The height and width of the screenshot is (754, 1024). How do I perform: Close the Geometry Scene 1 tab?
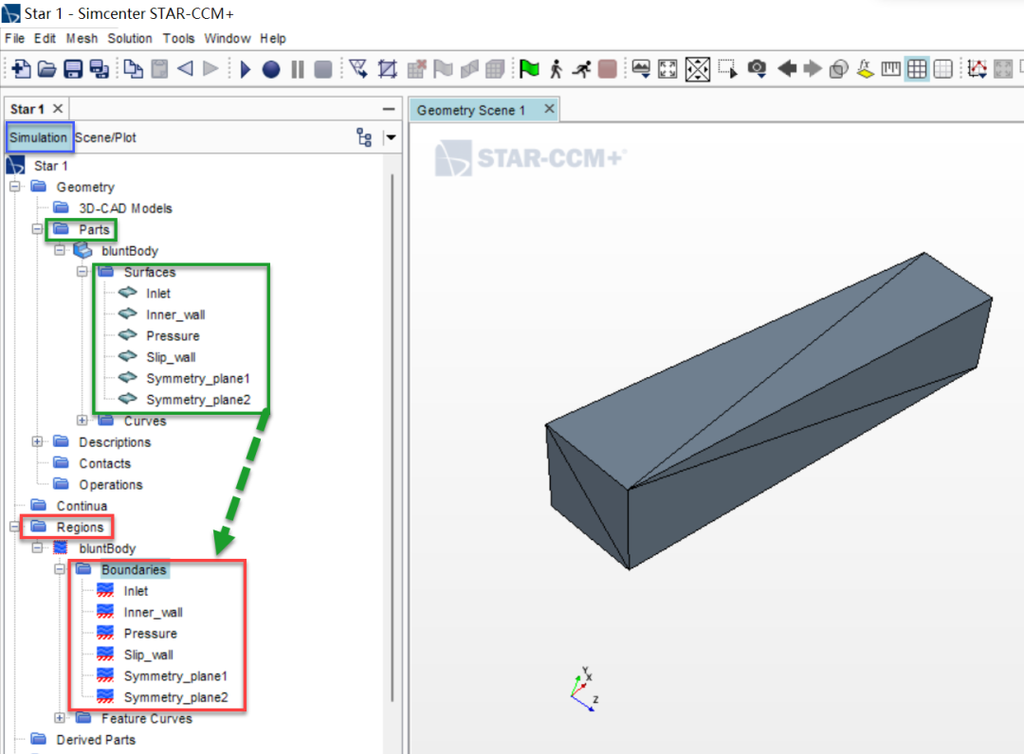click(549, 109)
